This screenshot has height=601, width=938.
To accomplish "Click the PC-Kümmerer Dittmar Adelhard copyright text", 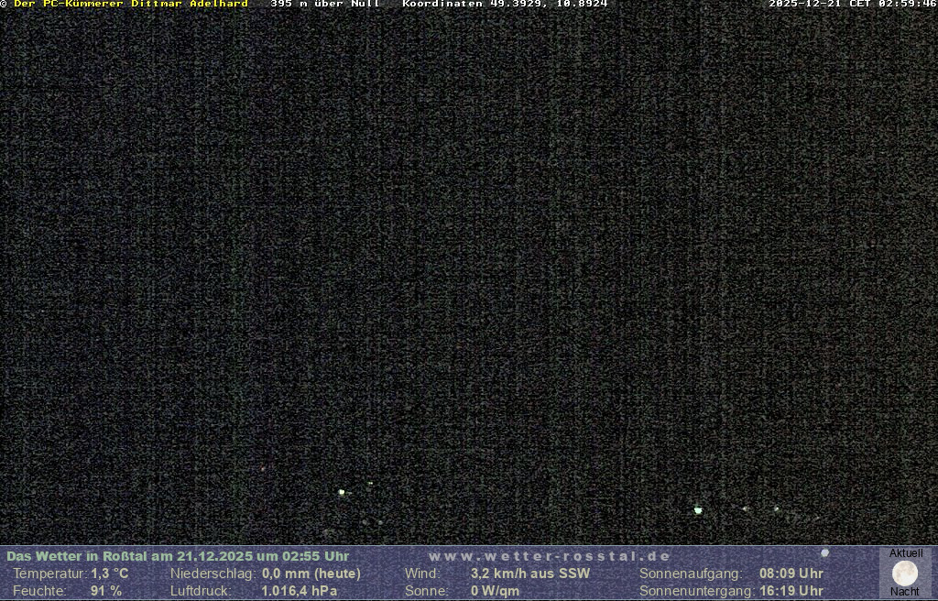I will (x=130, y=5).
